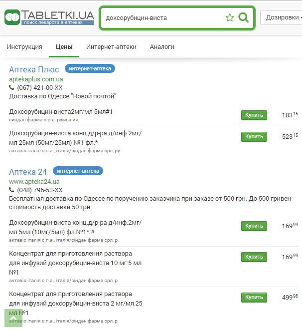
Task: Click the star favorites icon in search
Action: pyautogui.click(x=230, y=18)
